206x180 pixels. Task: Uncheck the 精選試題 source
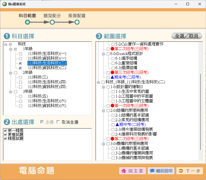tap(6, 139)
